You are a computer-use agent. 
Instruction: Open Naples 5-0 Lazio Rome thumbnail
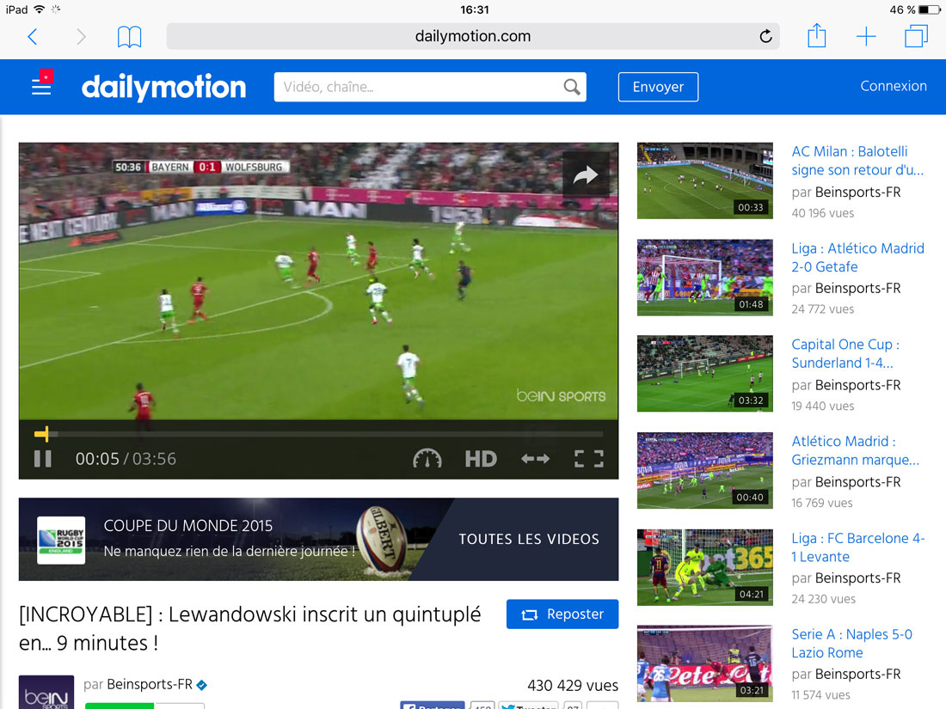tap(704, 663)
